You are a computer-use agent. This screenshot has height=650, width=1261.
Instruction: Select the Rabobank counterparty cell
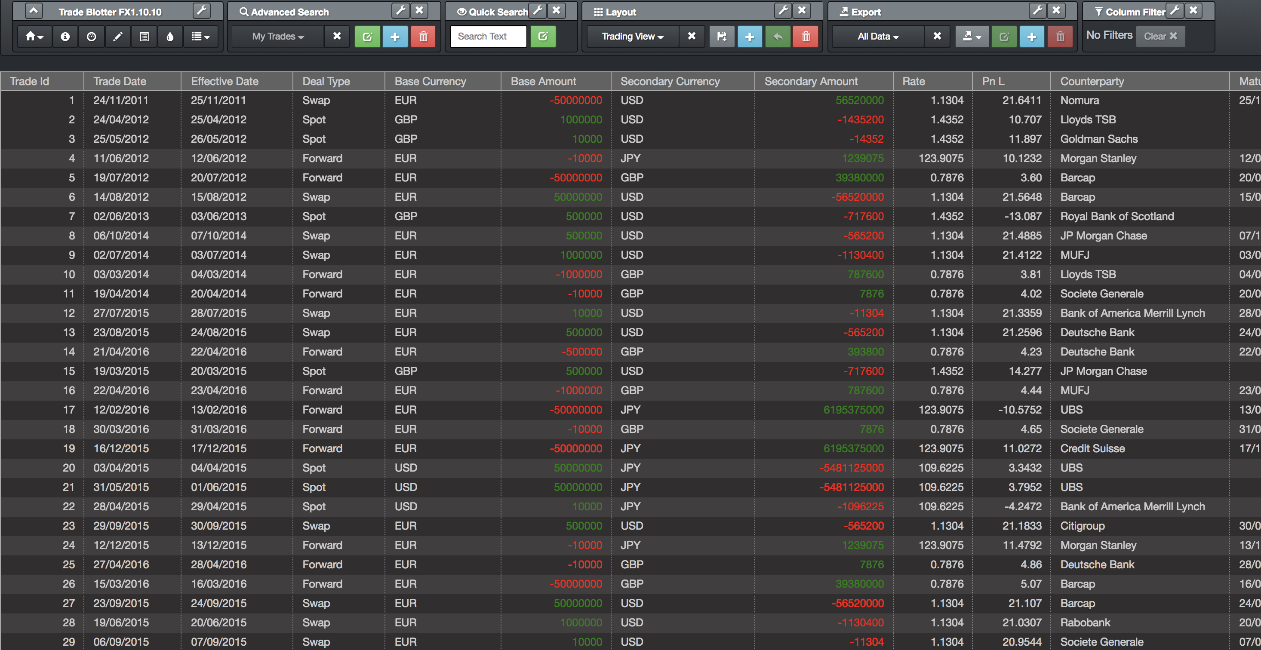coord(1140,622)
